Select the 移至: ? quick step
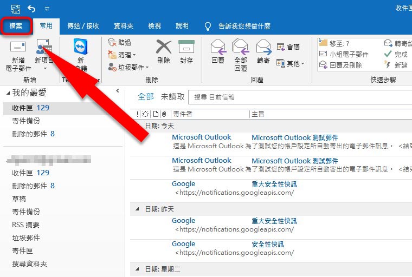The image size is (412, 277). (x=334, y=43)
